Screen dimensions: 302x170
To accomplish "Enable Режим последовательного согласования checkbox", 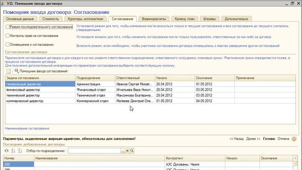I will click(x=8, y=27).
